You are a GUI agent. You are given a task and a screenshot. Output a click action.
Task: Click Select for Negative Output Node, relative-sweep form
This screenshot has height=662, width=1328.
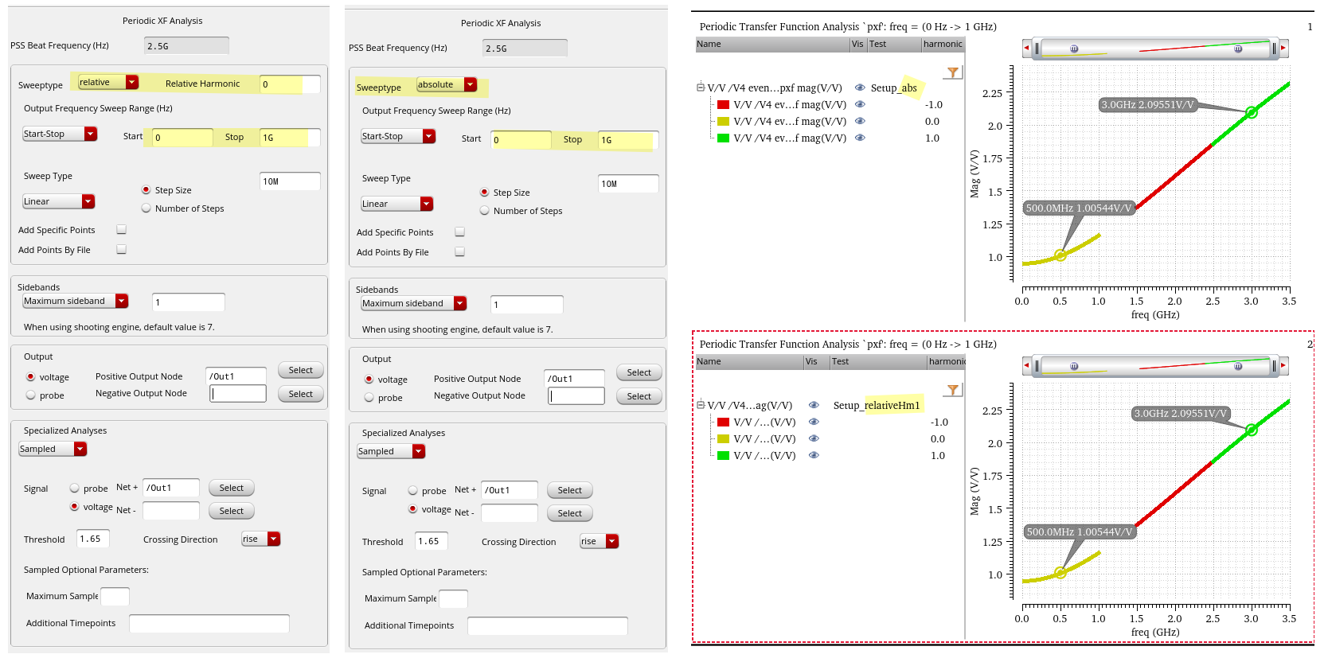(x=301, y=394)
